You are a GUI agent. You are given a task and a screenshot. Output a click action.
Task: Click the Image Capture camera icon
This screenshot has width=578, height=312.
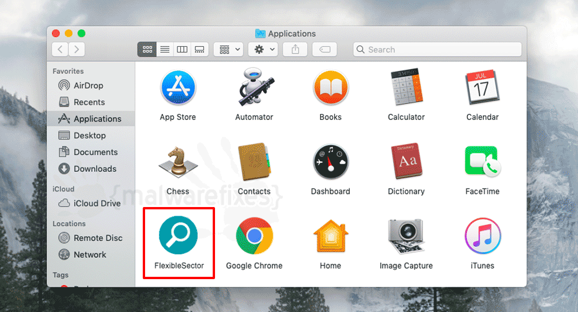tap(406, 236)
